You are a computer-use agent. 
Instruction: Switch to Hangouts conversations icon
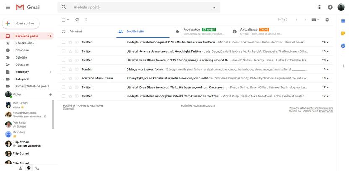[x=29, y=168]
